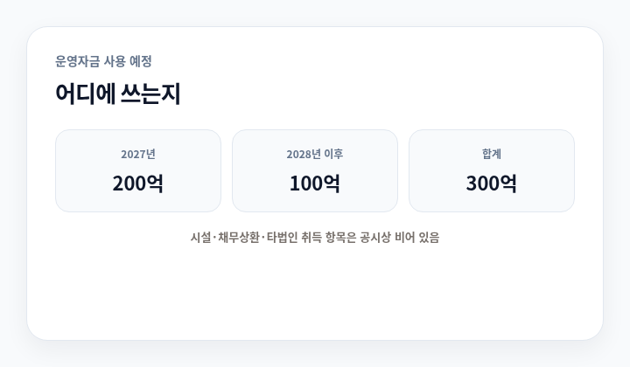Click the 합계 card label

492,154
